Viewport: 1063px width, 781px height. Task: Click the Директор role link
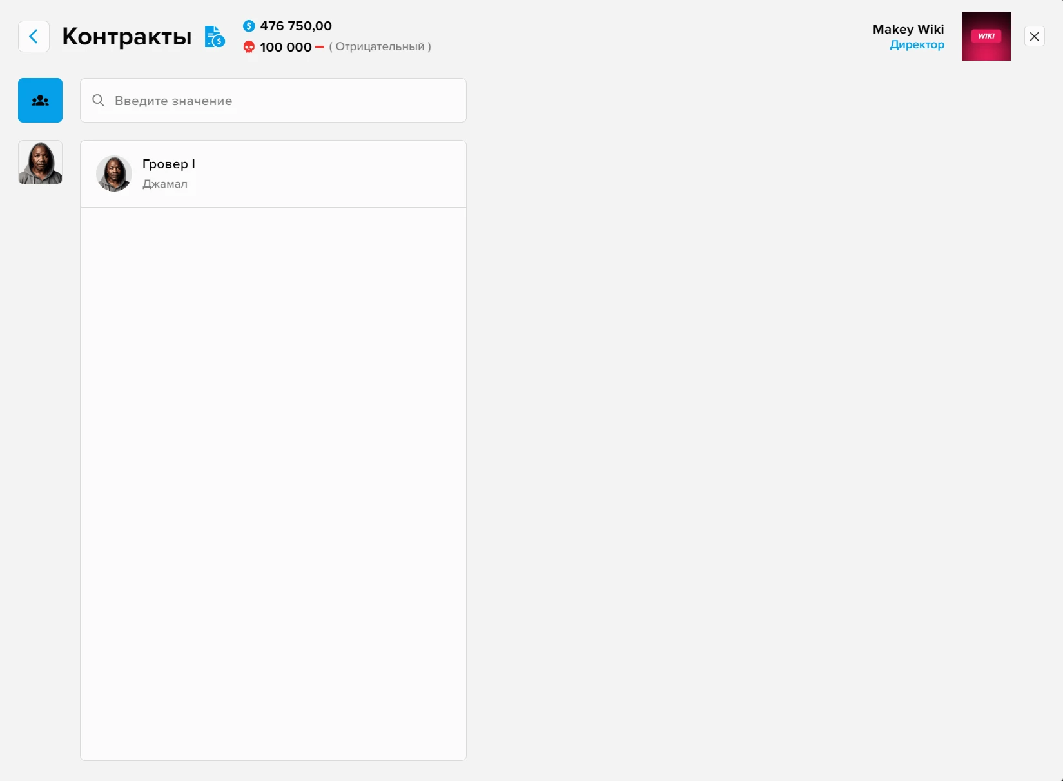[917, 44]
